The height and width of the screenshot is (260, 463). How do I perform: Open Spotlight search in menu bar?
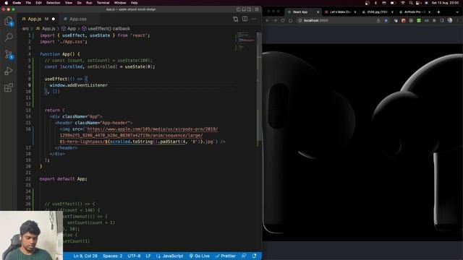point(411,3)
